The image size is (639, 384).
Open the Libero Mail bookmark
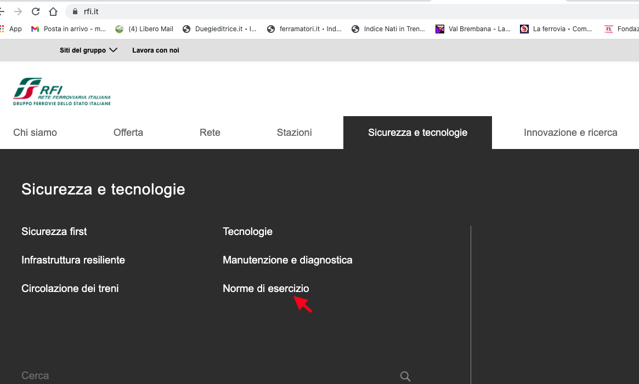click(x=144, y=29)
